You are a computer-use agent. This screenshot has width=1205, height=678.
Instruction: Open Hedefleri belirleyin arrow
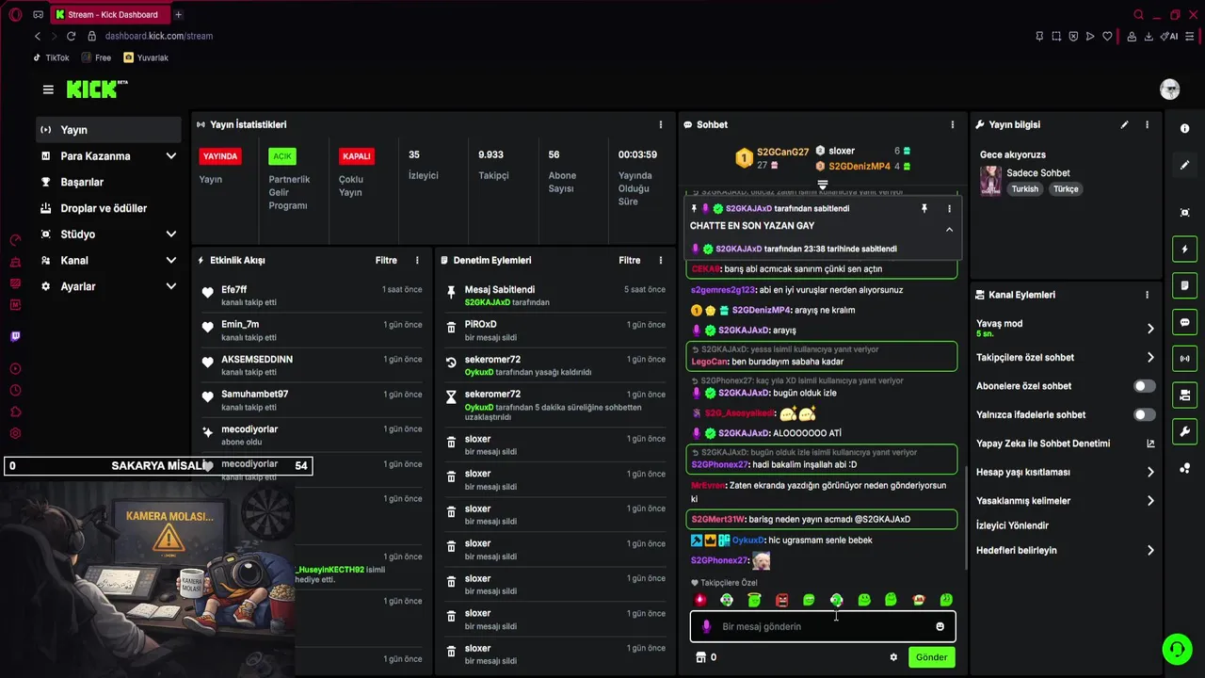click(x=1150, y=550)
